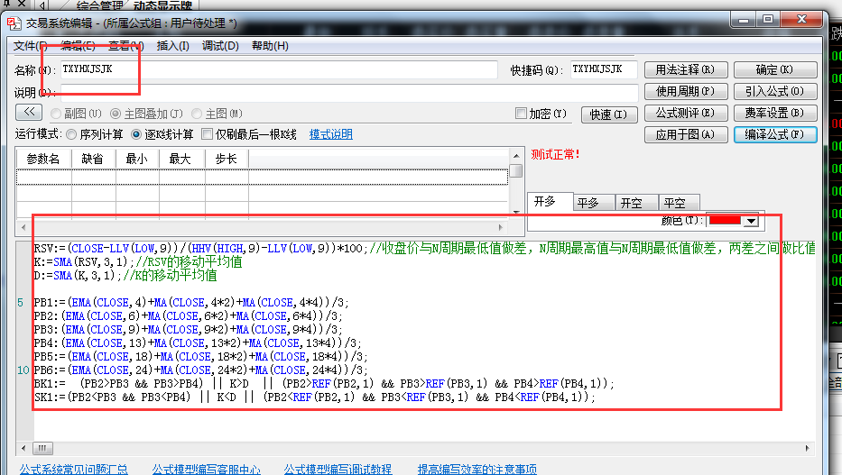Click the 编译公式(F) button
842x475 pixels.
(x=775, y=134)
